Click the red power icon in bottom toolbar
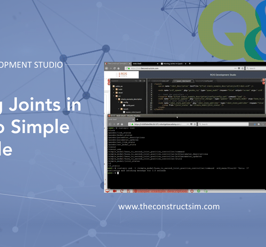The image size is (266, 247). [192, 191]
